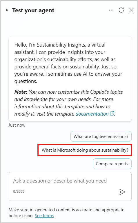The height and width of the screenshot is (223, 138).
Task: Click the 'Test your agent' panel title
Action: click(x=33, y=10)
